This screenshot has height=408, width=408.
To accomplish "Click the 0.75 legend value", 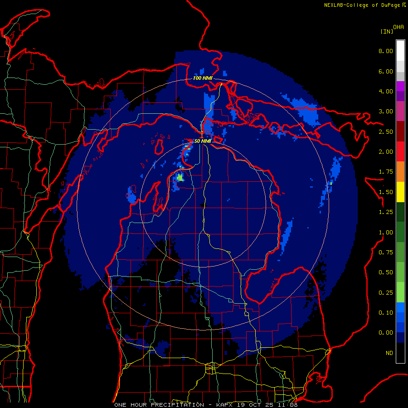I will [386, 253].
